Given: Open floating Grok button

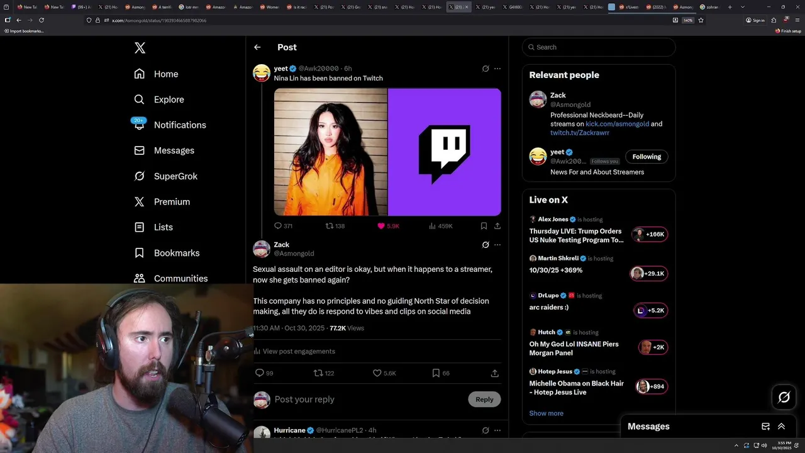Looking at the screenshot, I should pyautogui.click(x=784, y=397).
